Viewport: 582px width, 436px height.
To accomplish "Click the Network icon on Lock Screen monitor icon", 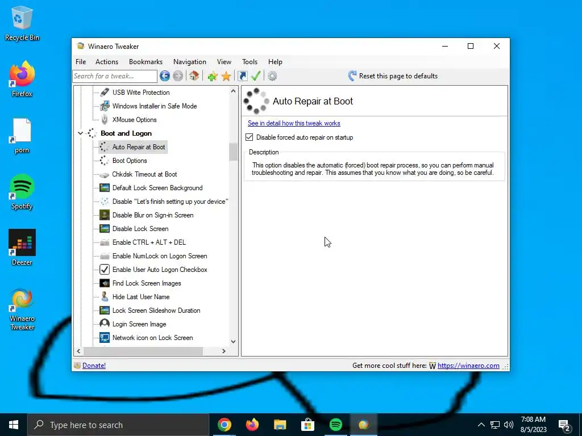I will 105,338.
